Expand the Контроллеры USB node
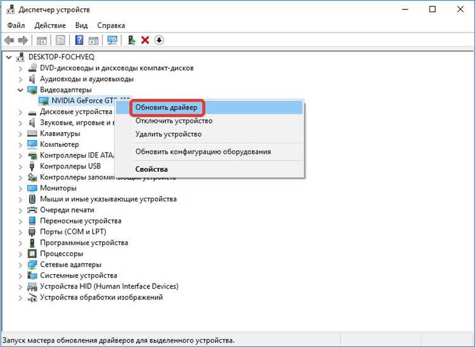This screenshot has width=475, height=347. (x=20, y=167)
